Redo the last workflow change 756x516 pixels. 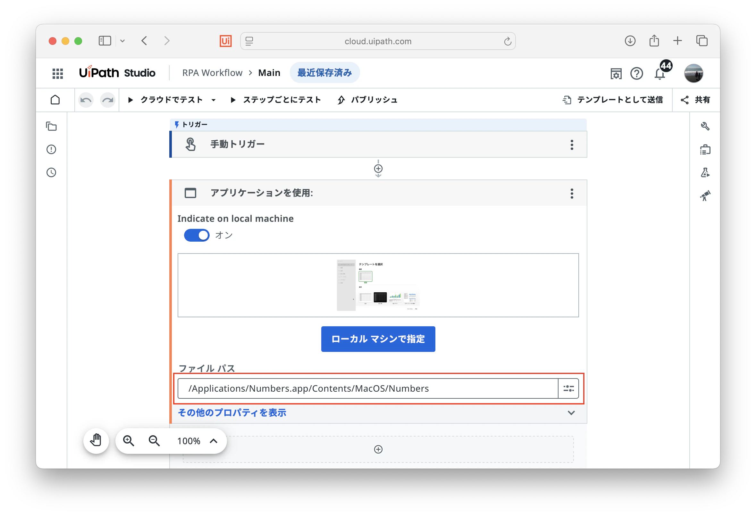tap(108, 100)
